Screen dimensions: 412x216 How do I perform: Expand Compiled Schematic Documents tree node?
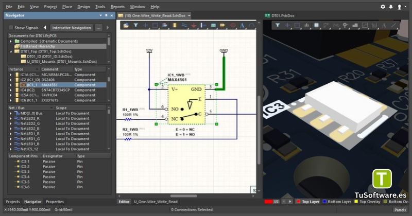coord(11,41)
